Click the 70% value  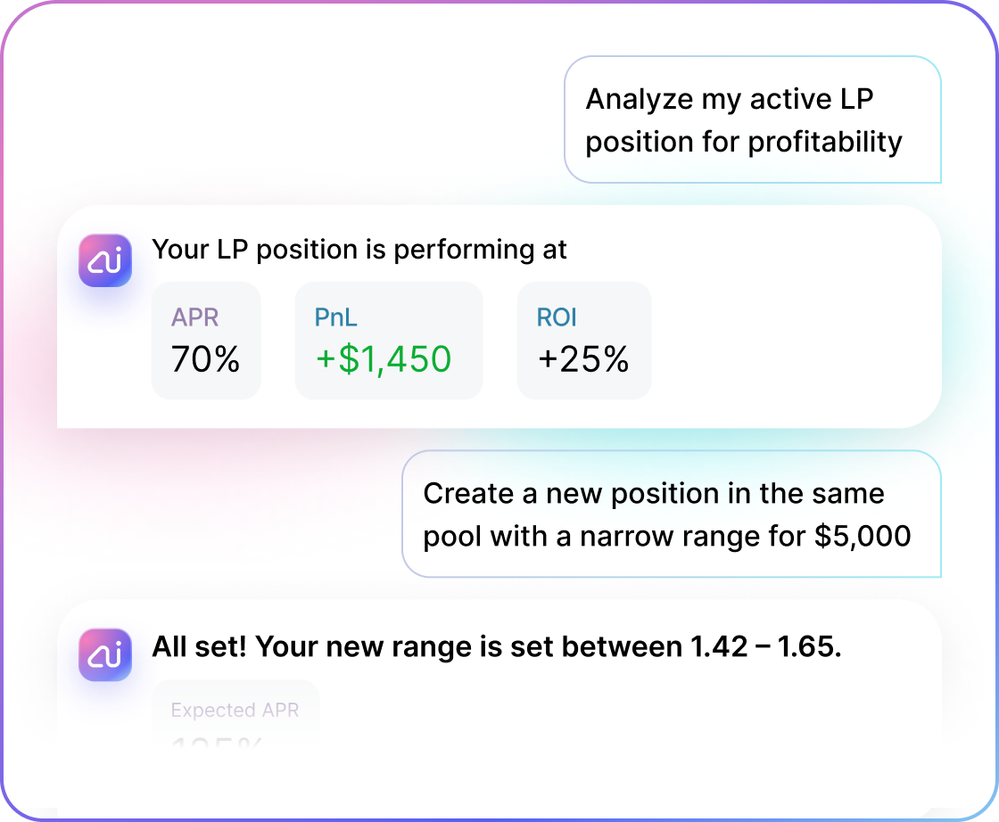pos(205,359)
